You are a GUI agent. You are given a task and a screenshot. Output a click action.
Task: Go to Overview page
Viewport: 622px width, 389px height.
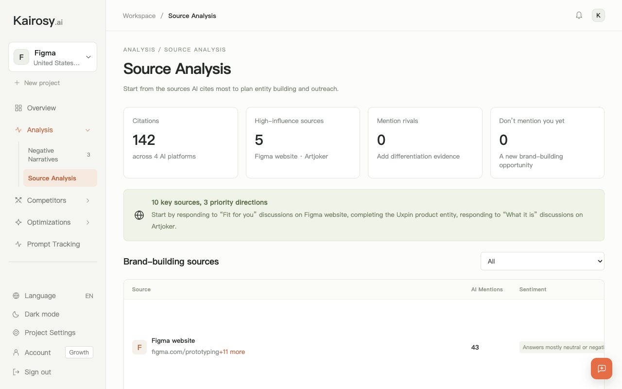(x=52, y=108)
